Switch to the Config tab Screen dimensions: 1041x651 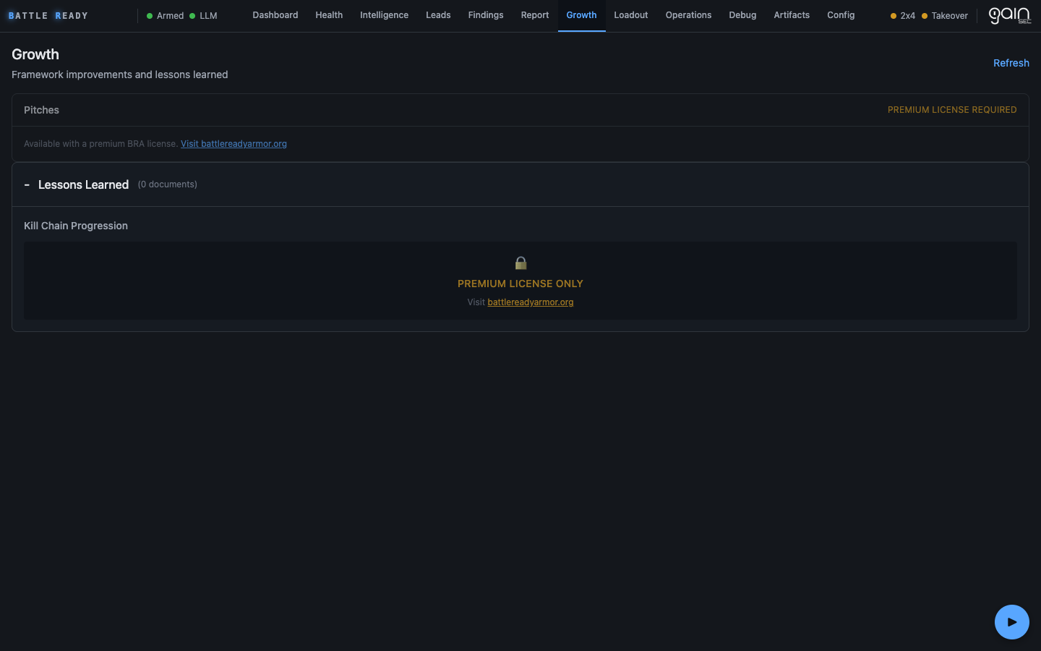pyautogui.click(x=841, y=15)
